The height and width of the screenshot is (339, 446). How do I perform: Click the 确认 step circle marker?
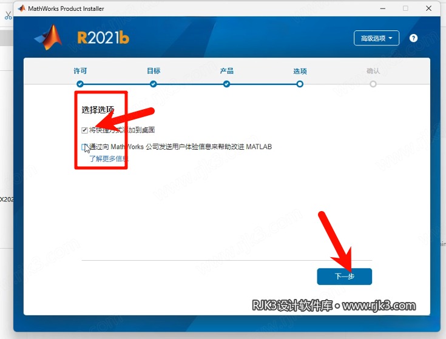coord(373,84)
